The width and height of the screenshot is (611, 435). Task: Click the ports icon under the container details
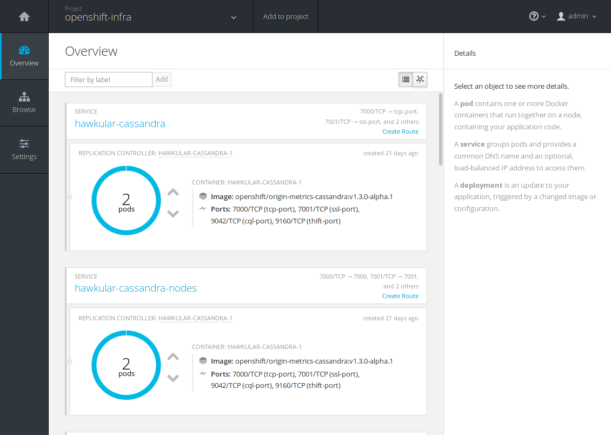pyautogui.click(x=203, y=208)
